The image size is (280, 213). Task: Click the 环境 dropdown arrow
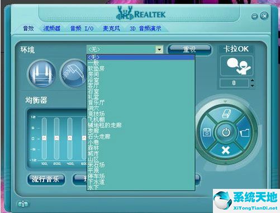(x=159, y=49)
